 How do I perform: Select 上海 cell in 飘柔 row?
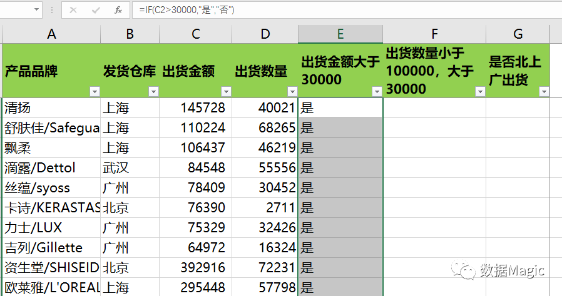[x=130, y=147]
